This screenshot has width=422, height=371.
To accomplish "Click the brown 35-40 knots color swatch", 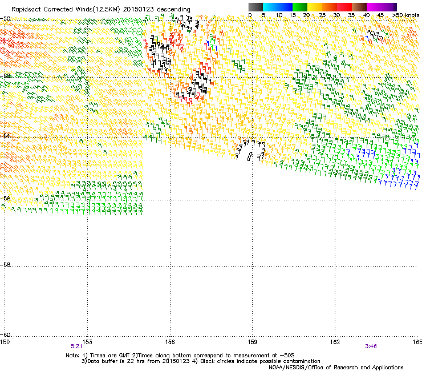I will [359, 7].
